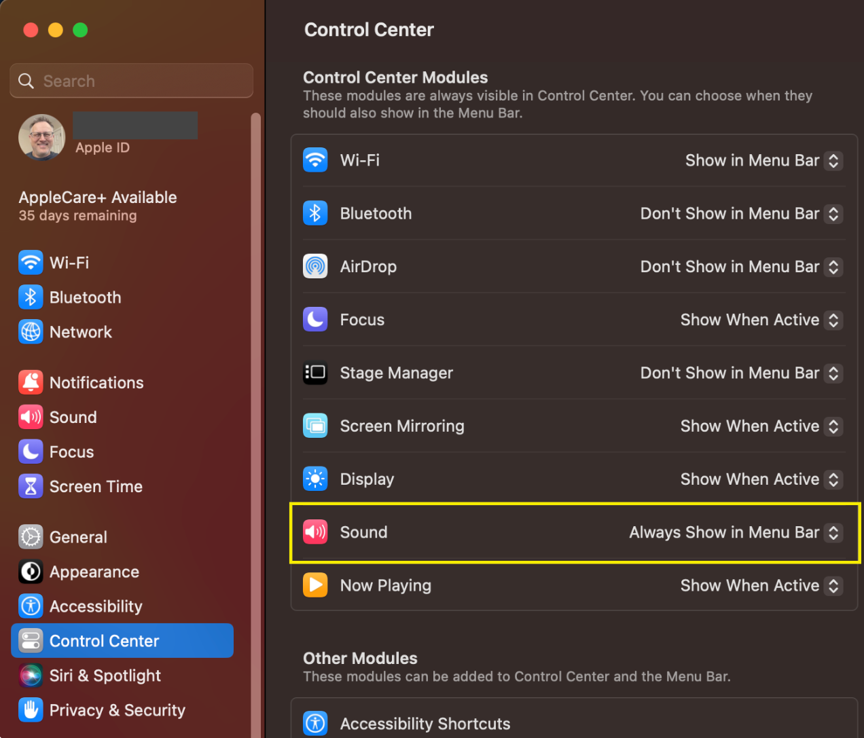Select Network in the sidebar

(x=122, y=331)
